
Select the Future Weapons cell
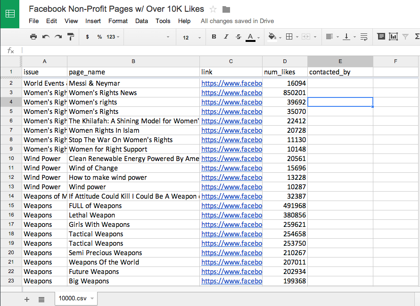point(133,272)
